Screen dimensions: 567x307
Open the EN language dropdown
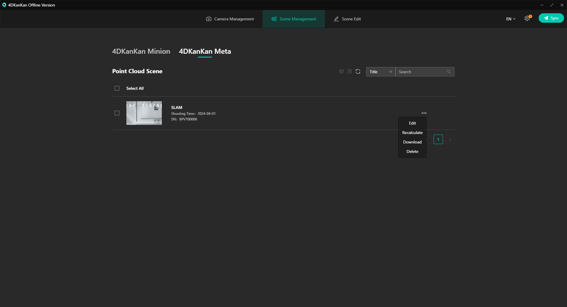point(511,19)
